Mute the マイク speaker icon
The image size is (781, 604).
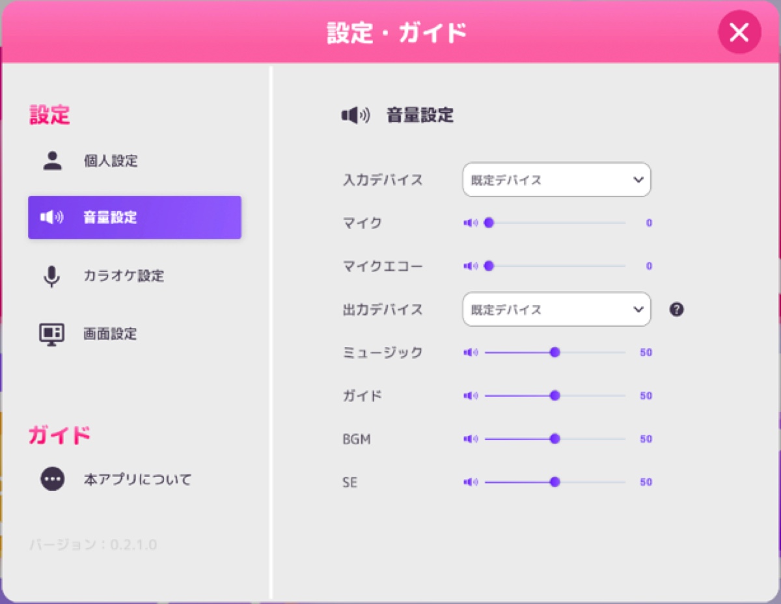point(471,223)
